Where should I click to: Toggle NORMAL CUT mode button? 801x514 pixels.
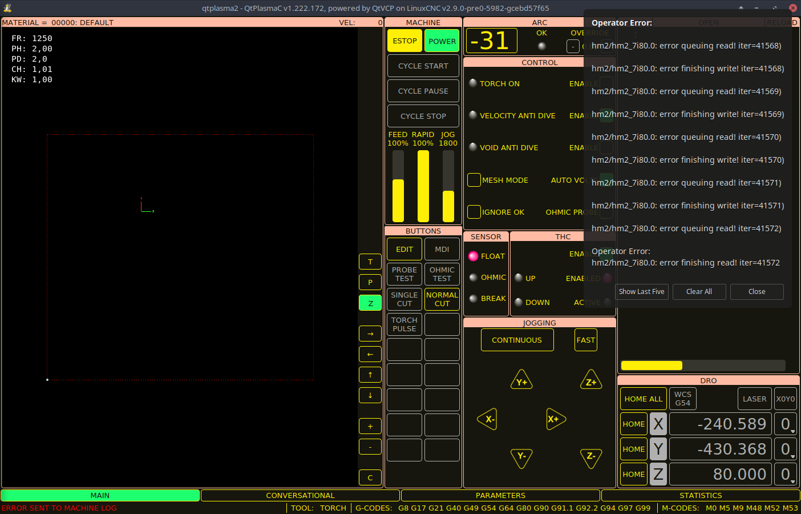pos(442,299)
